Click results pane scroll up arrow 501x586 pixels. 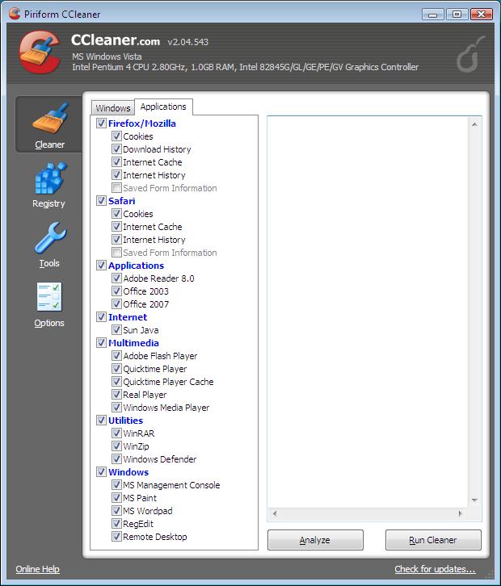coord(474,124)
